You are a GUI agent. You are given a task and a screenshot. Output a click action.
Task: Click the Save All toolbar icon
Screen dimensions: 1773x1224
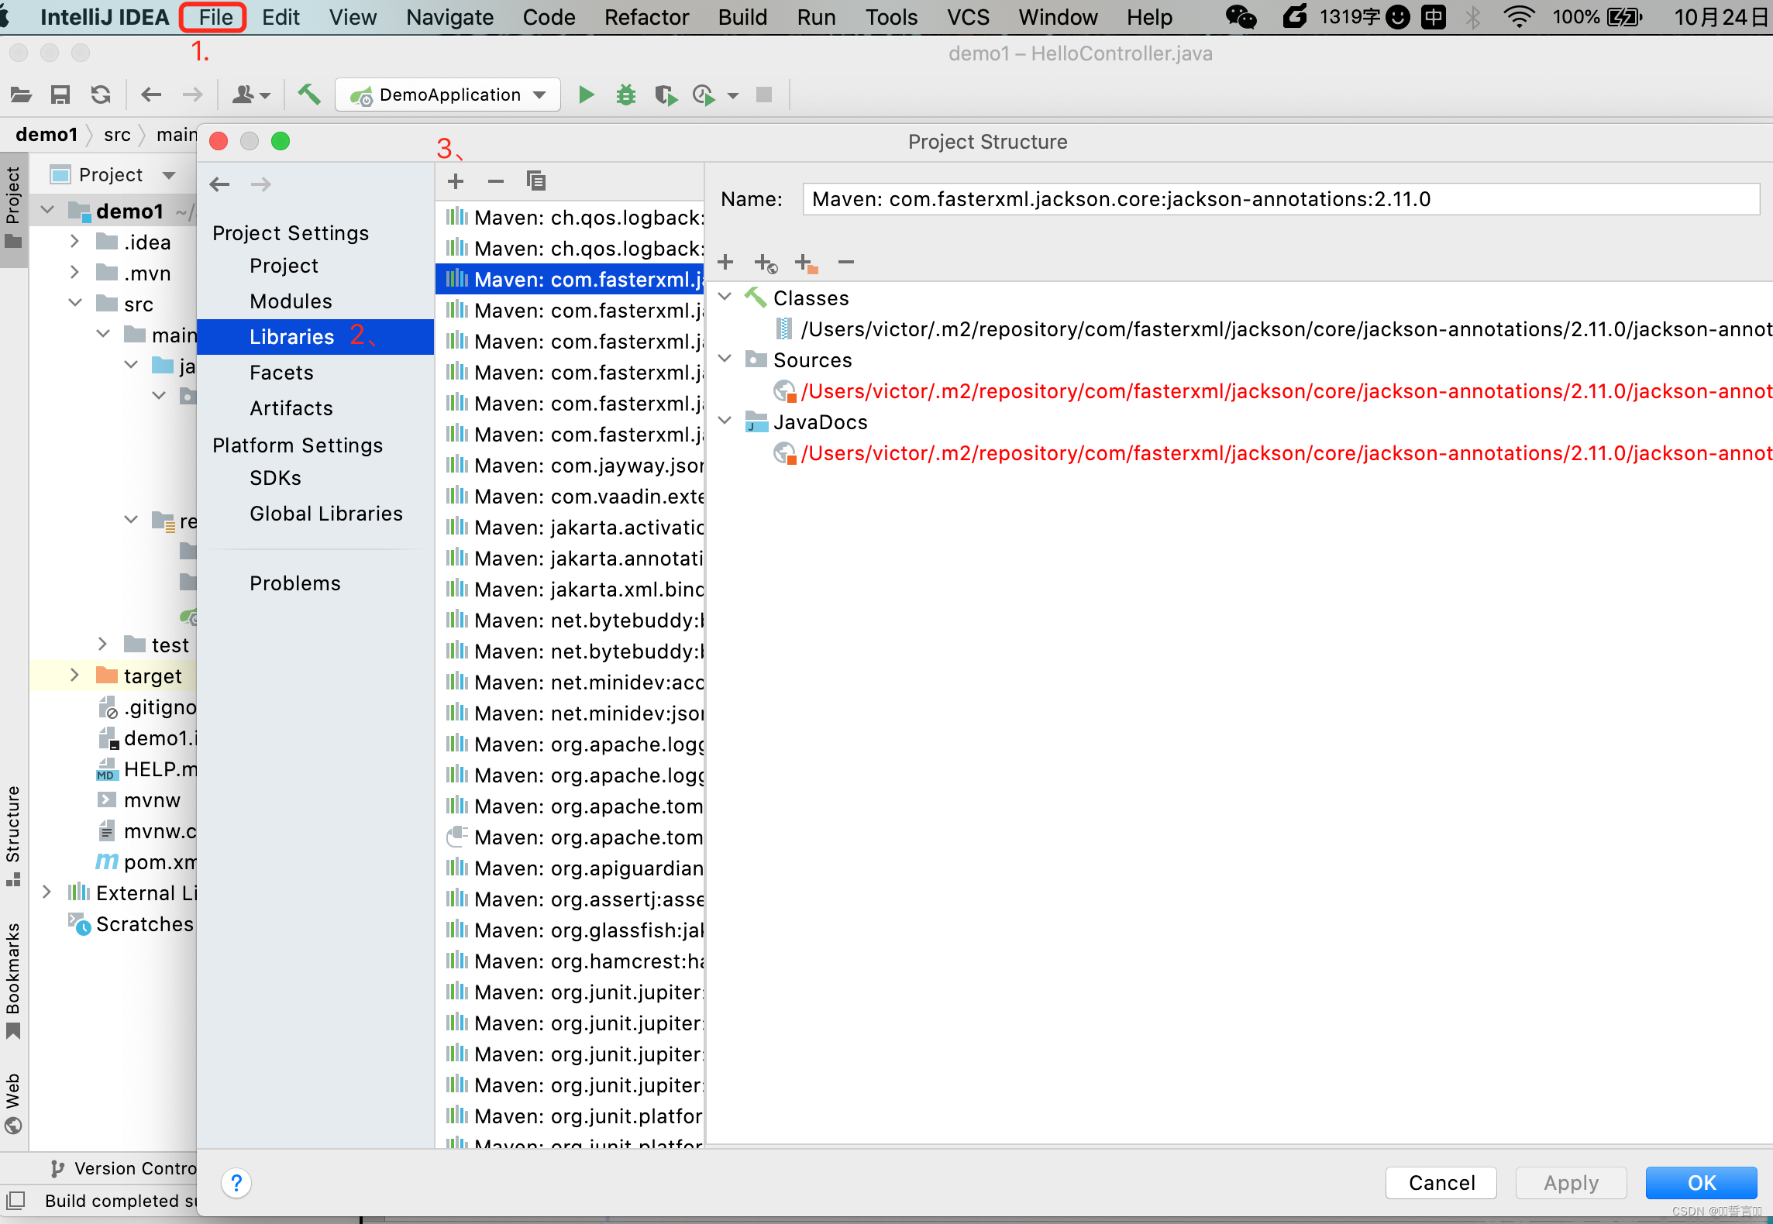[x=60, y=95]
